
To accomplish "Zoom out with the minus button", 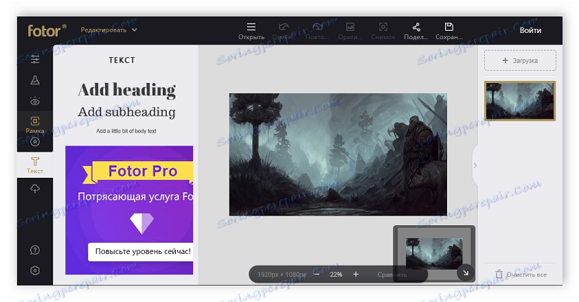I will (x=317, y=275).
